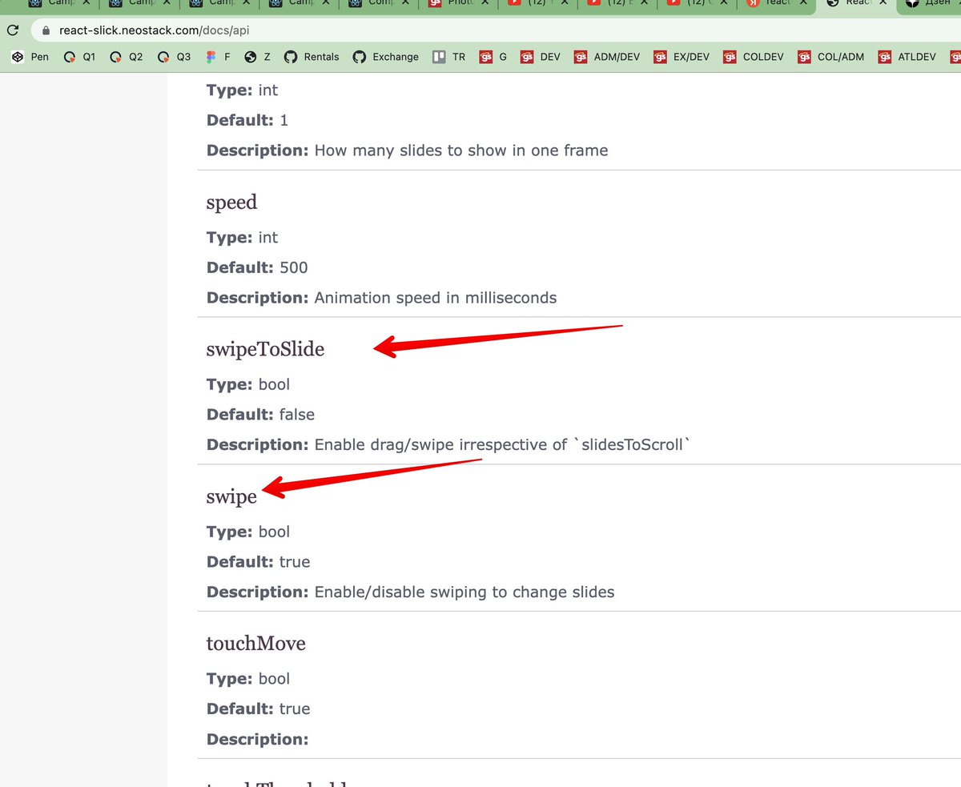Open the ATLDEV bookmark
The image size is (961, 787).
907,57
